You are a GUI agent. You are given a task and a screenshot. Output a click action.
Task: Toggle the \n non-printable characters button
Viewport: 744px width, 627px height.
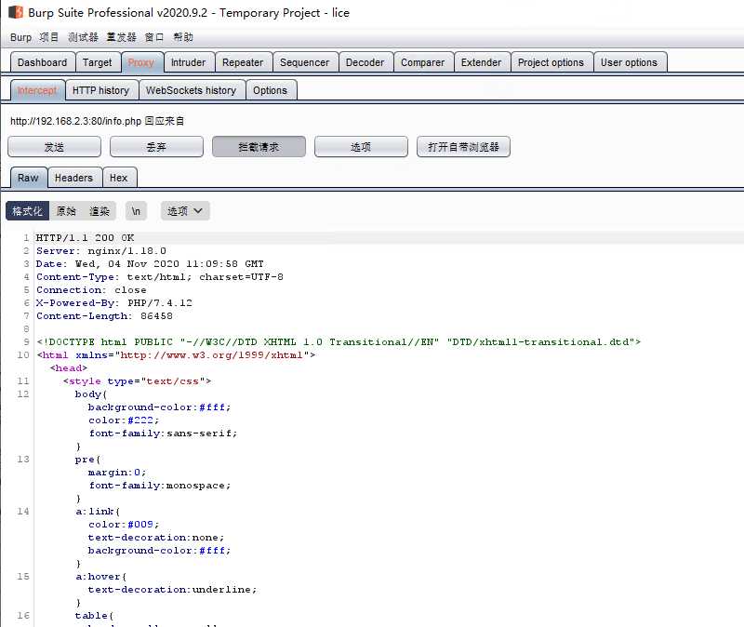pos(136,211)
